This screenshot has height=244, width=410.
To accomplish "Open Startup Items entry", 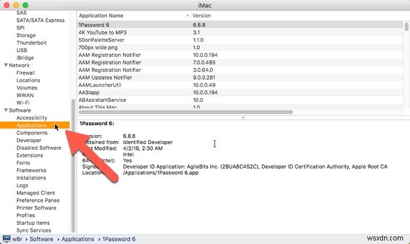I will pyautogui.click(x=33, y=223).
